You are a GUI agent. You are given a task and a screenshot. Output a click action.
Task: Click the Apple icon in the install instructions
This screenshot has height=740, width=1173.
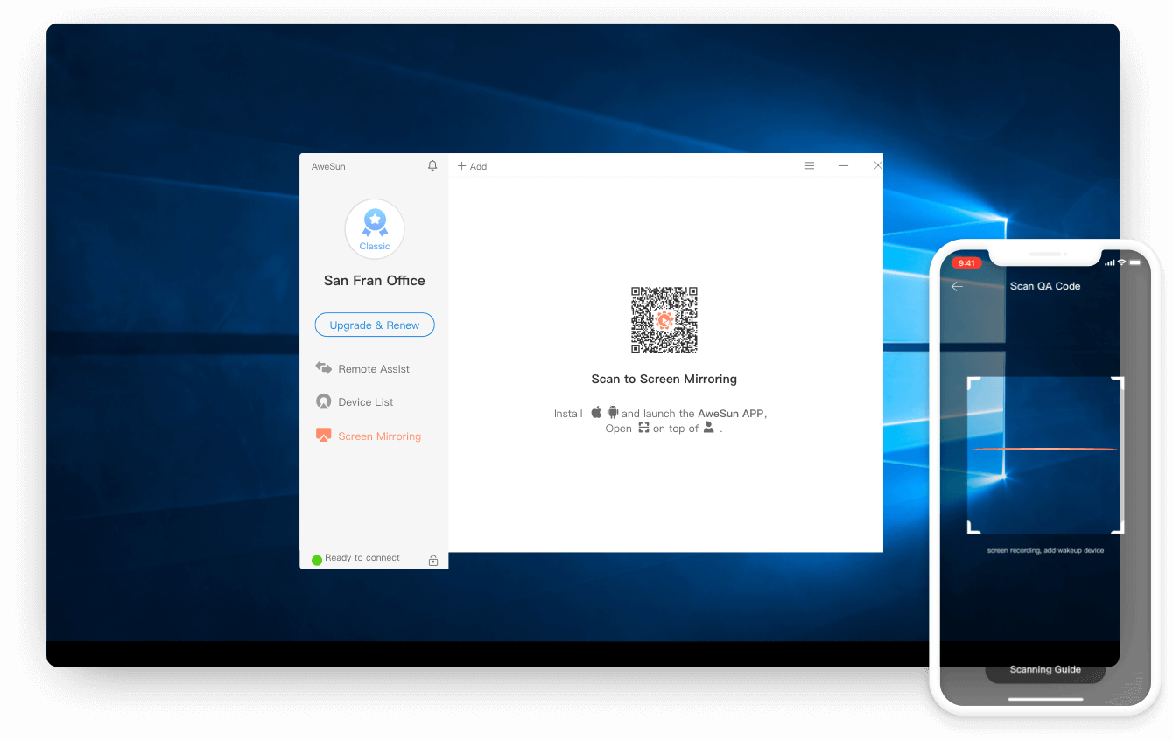(596, 412)
